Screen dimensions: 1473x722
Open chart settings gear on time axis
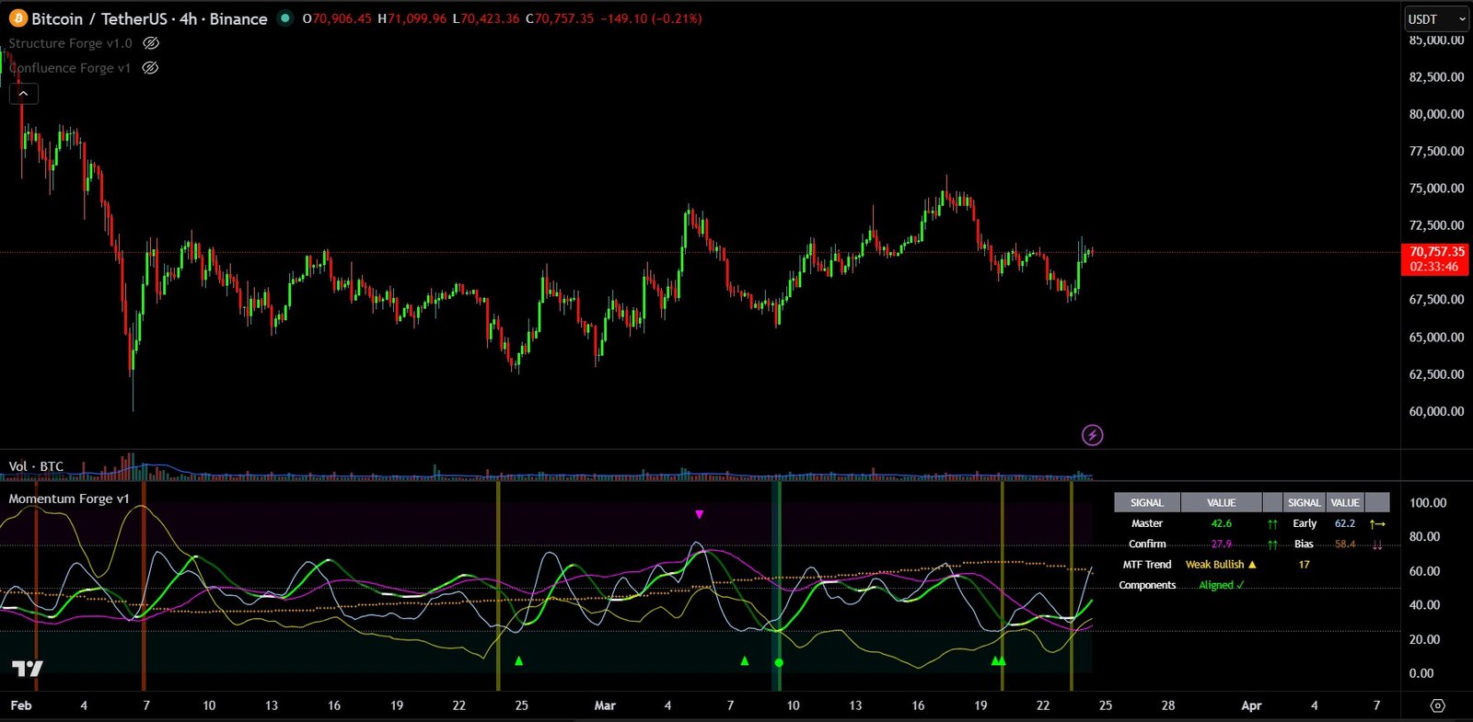(1437, 705)
